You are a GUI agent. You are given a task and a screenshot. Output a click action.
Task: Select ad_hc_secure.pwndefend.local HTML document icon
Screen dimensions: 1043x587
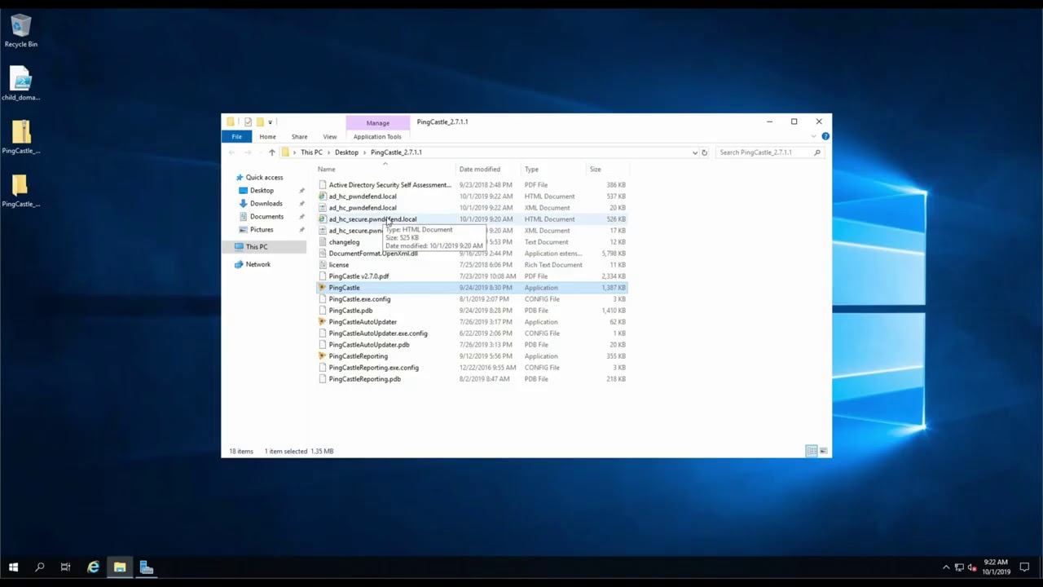tap(323, 219)
